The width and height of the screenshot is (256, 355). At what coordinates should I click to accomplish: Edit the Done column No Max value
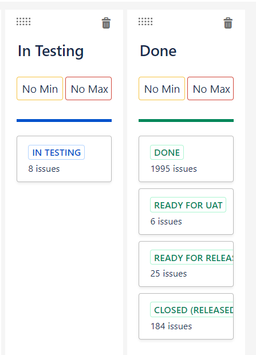210,89
